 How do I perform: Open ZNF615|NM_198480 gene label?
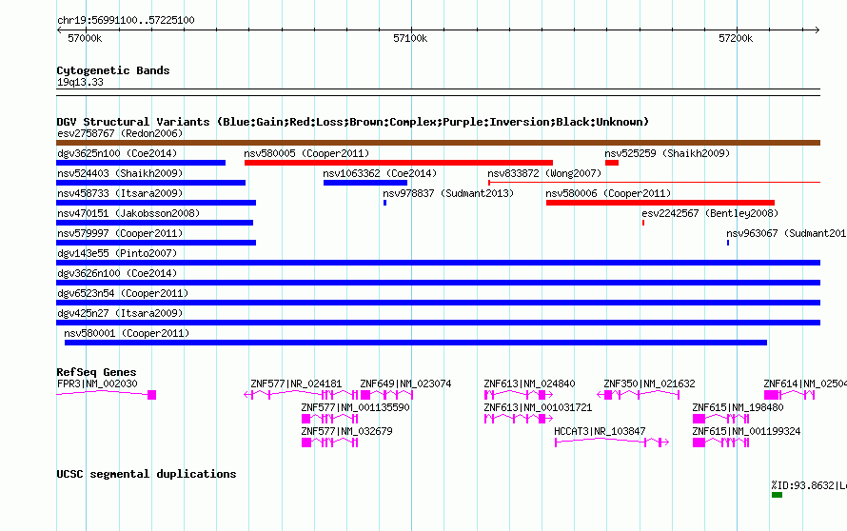pos(738,408)
